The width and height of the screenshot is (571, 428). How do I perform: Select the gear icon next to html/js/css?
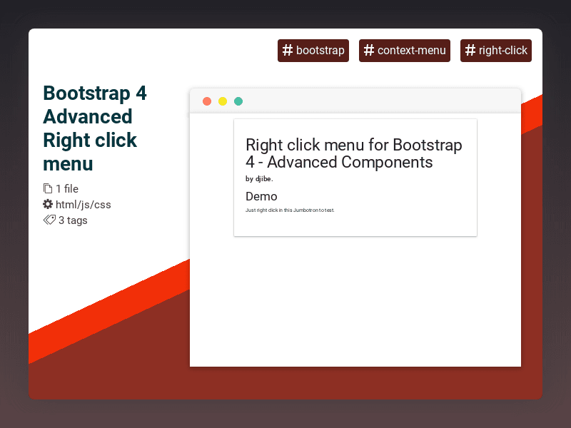48,204
